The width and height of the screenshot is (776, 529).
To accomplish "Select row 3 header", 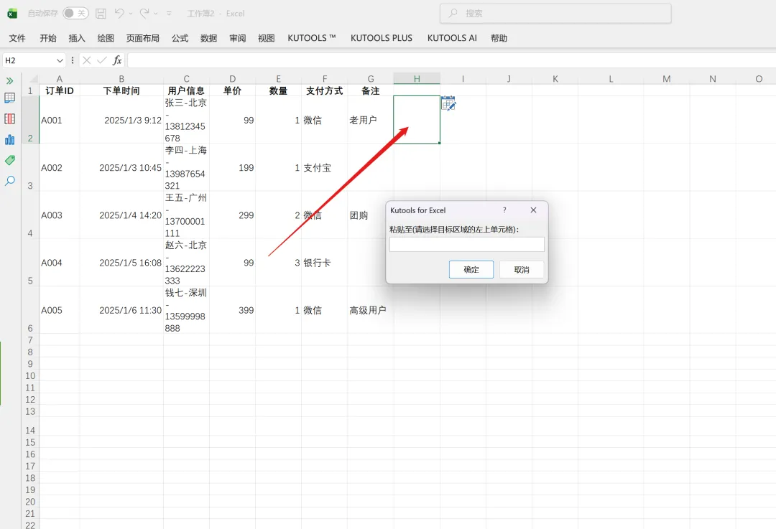I will click(x=30, y=167).
